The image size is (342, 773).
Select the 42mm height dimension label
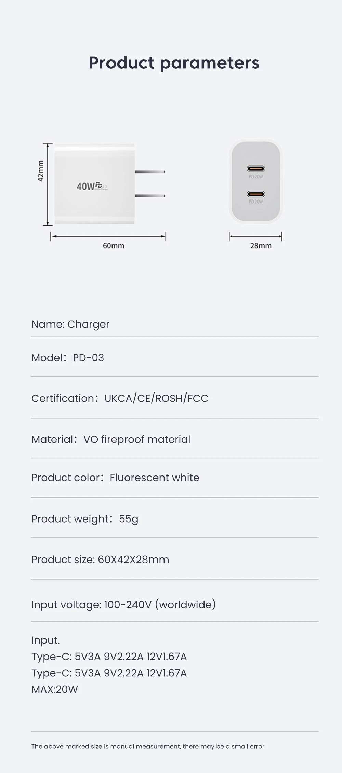(41, 171)
